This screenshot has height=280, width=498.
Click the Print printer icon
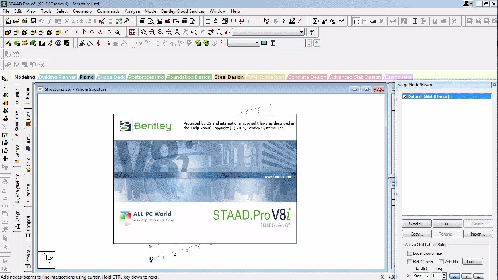[143, 21]
